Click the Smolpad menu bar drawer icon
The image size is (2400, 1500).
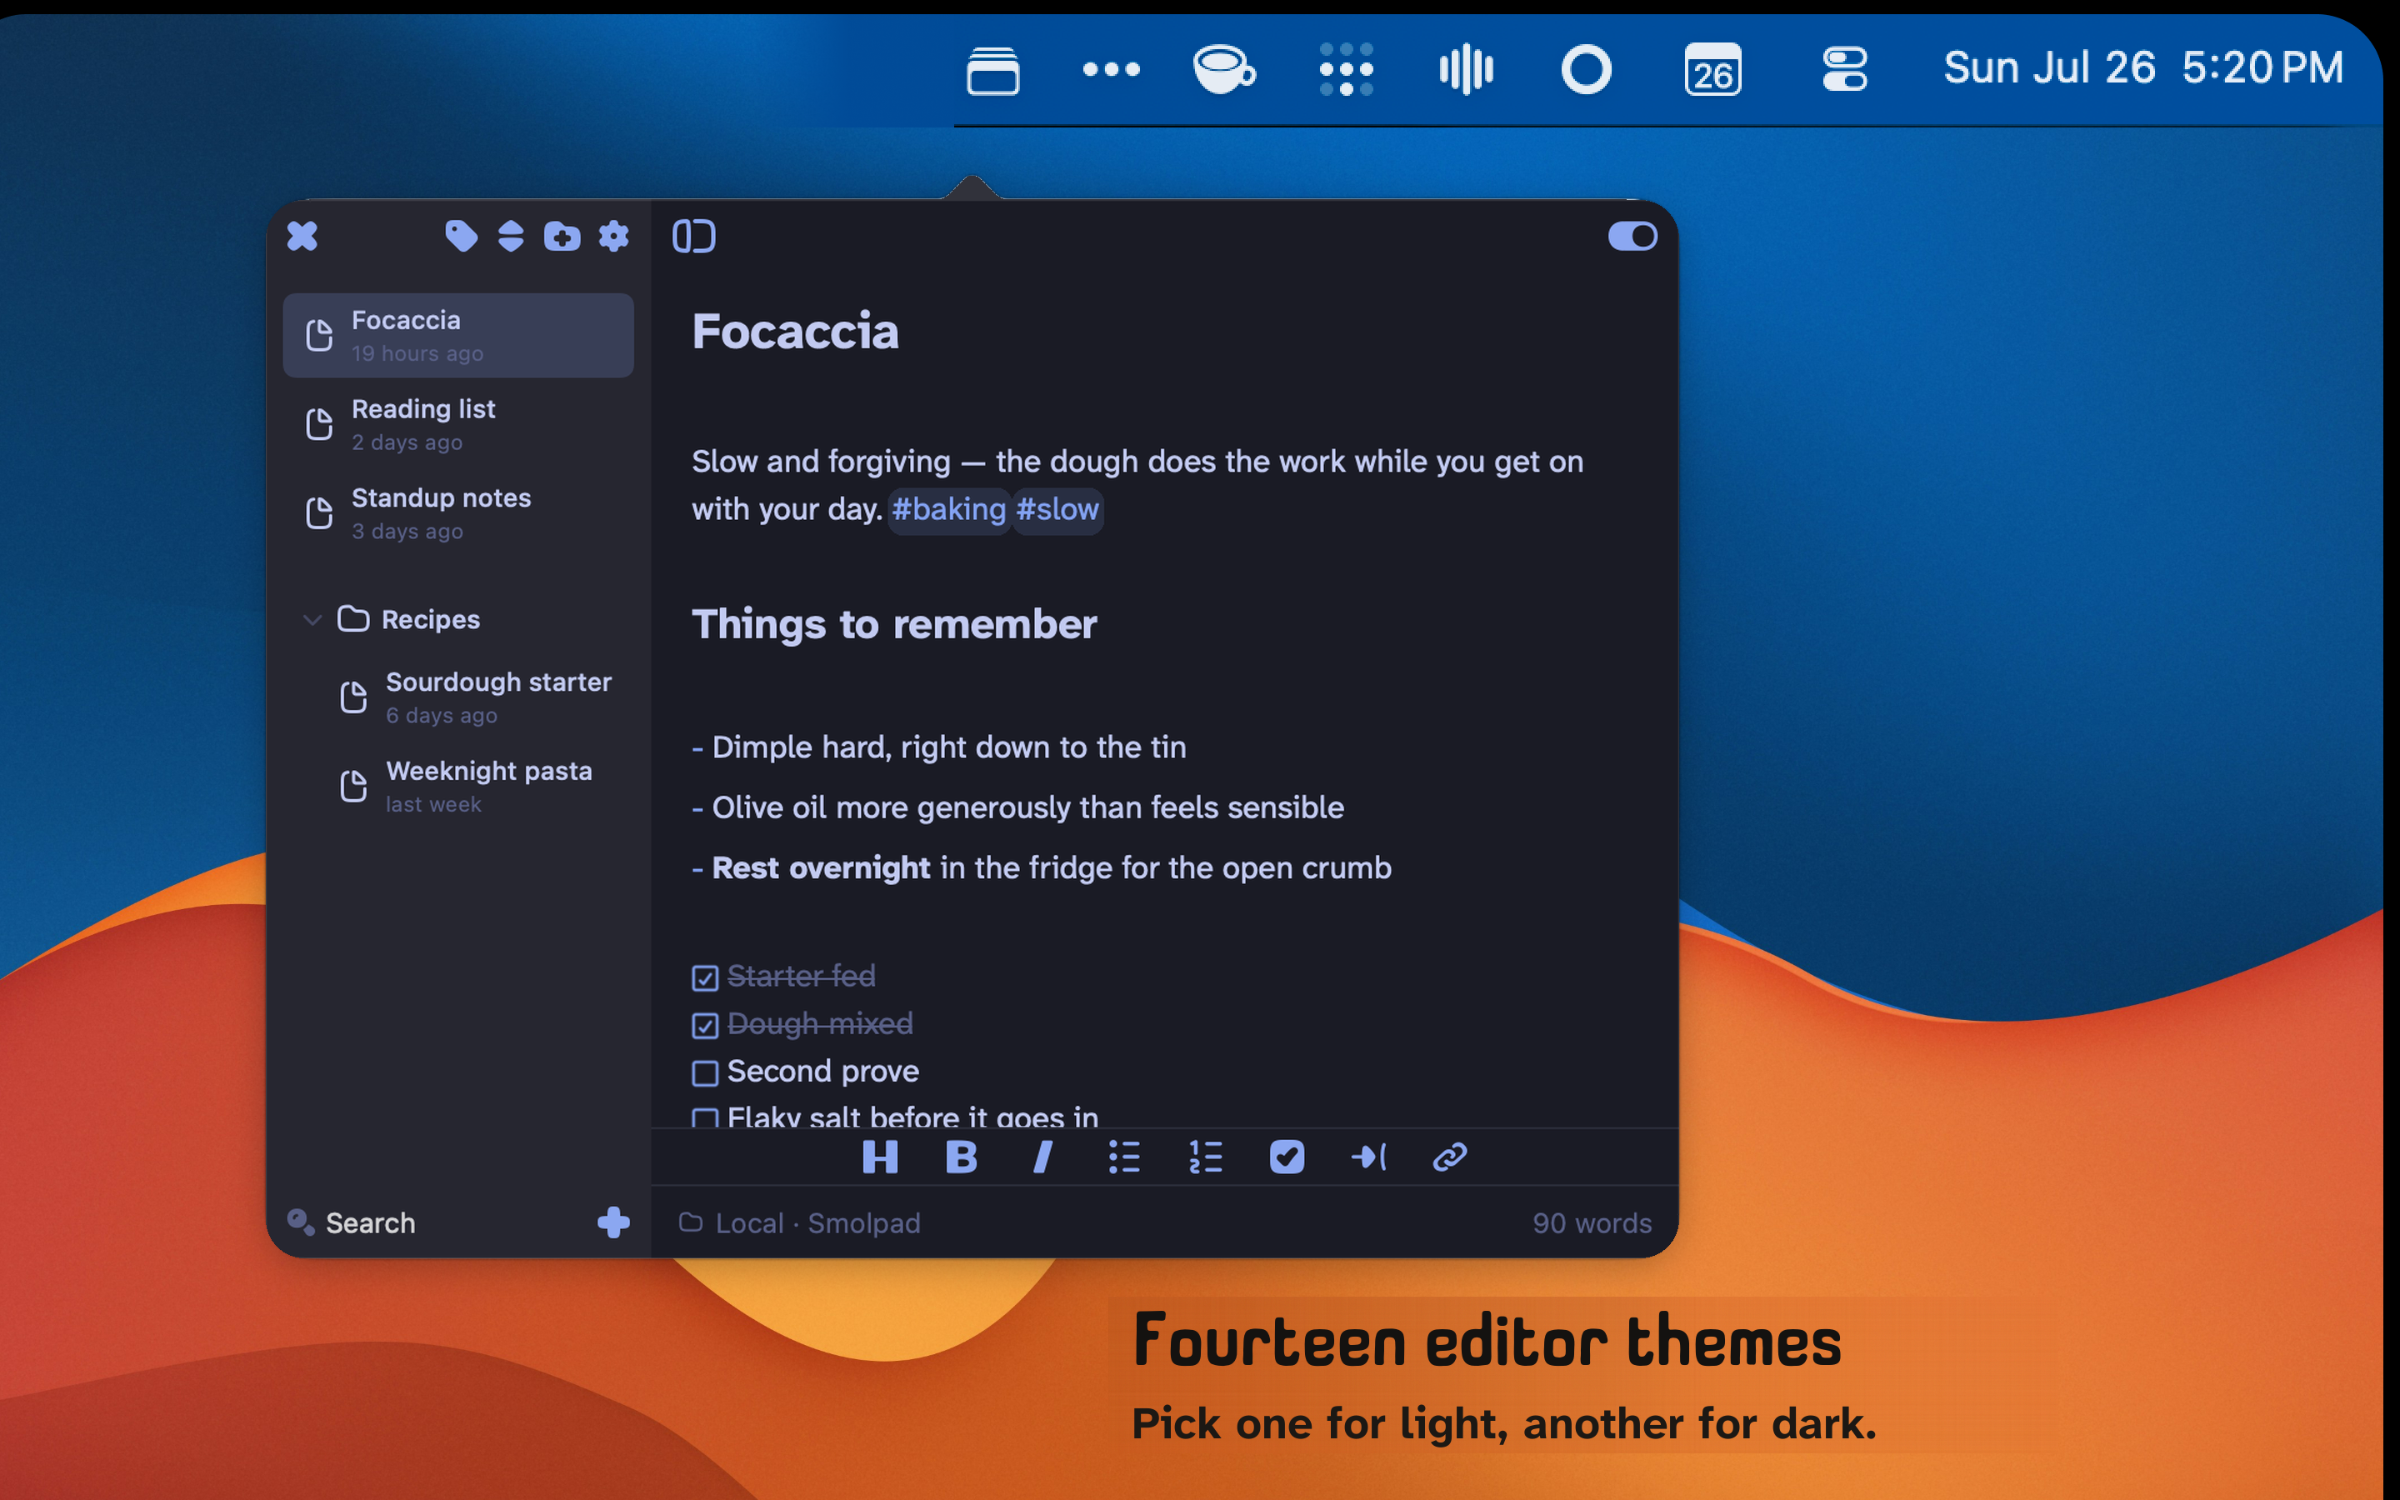[x=992, y=71]
